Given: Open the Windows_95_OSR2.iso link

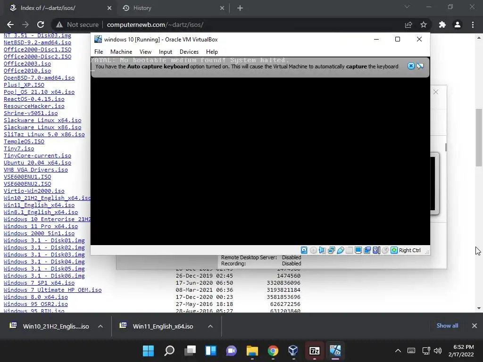Looking at the screenshot, I should tap(36, 304).
